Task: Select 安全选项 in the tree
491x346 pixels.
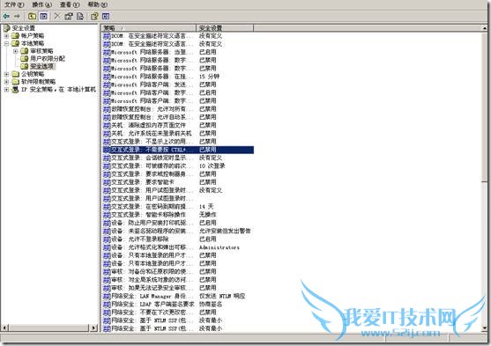Action: coord(42,66)
